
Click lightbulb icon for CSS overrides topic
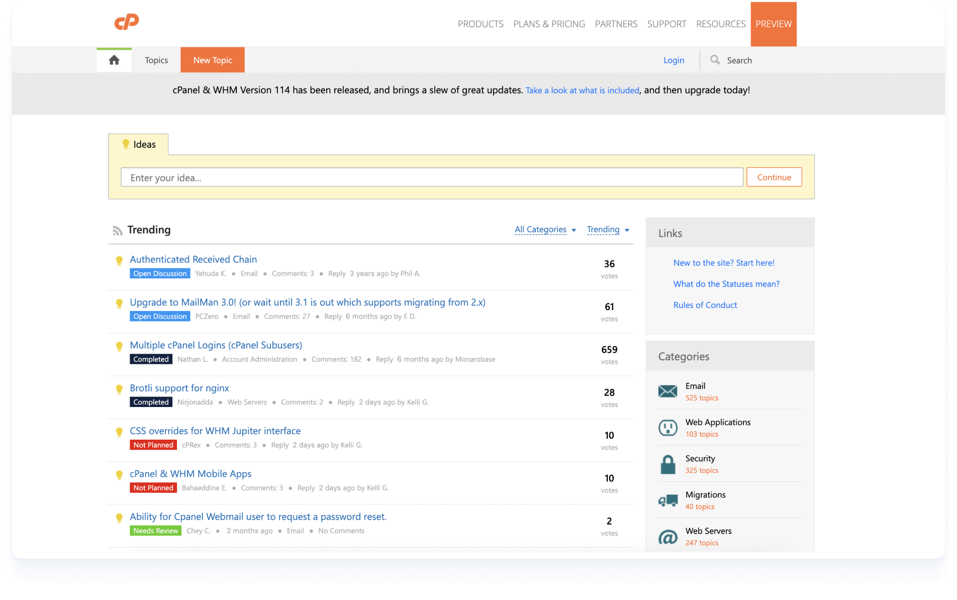[x=119, y=432]
